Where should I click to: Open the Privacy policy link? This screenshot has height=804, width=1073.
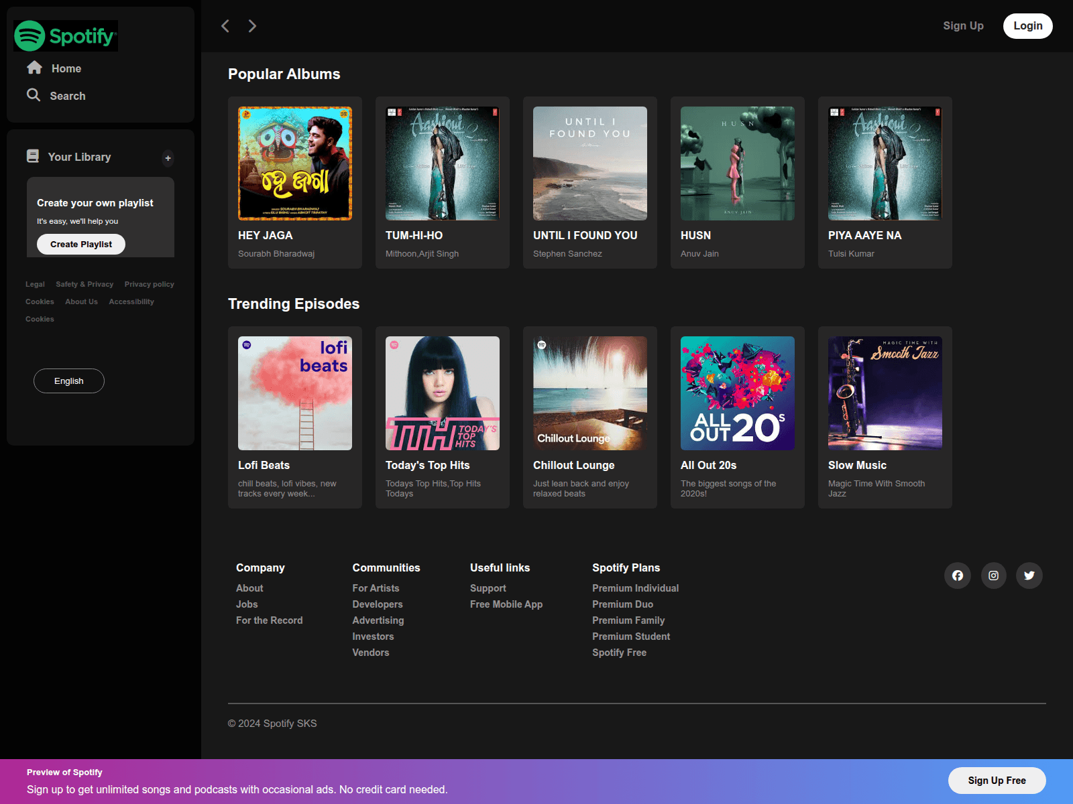[149, 284]
